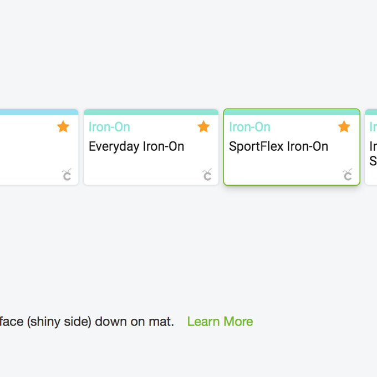Screen dimensions: 377x377
Task: Toggle favorite star on the blue-topped card
Action: 63,126
